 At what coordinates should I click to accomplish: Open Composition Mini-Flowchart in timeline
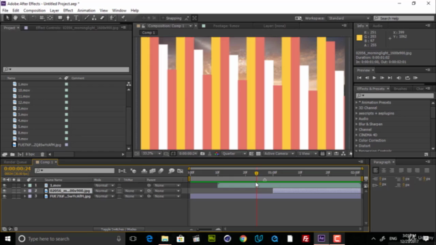(122, 171)
